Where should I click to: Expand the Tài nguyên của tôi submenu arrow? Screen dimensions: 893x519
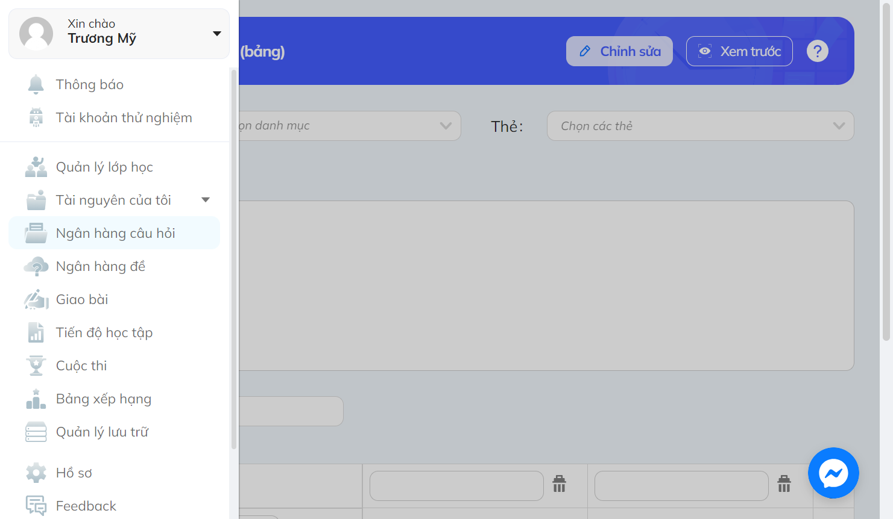click(x=206, y=200)
